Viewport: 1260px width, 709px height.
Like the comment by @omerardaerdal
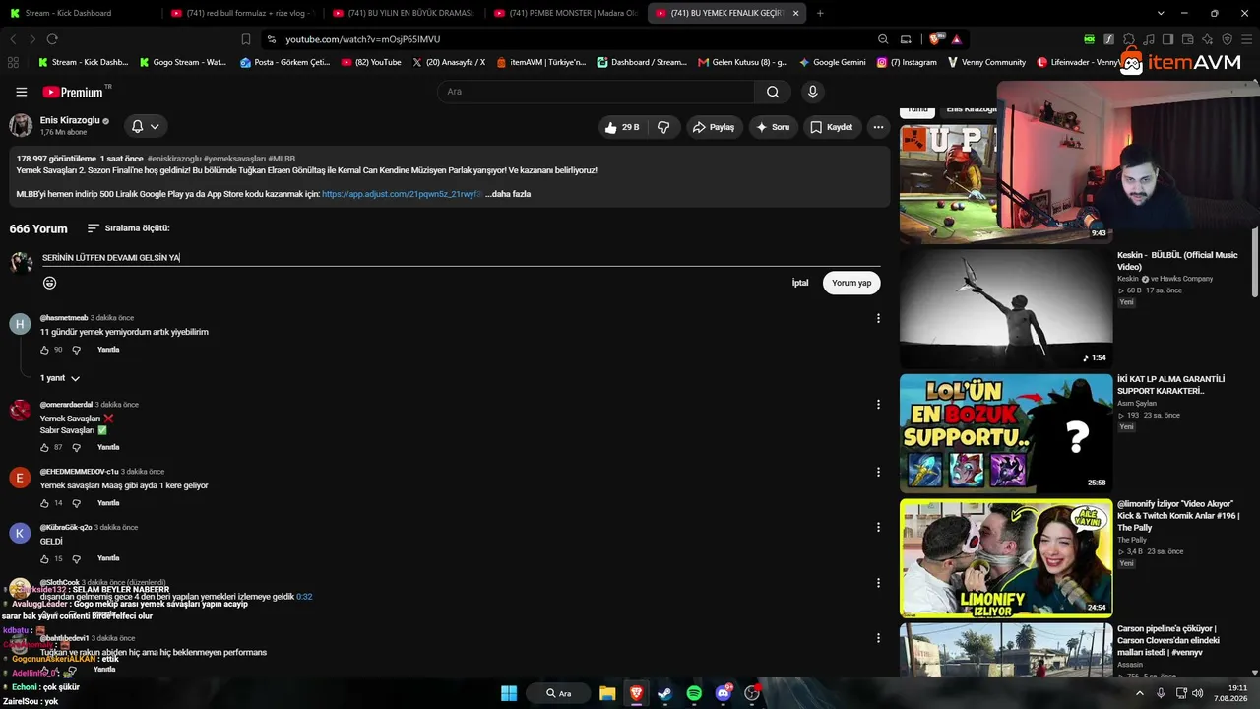tap(44, 447)
